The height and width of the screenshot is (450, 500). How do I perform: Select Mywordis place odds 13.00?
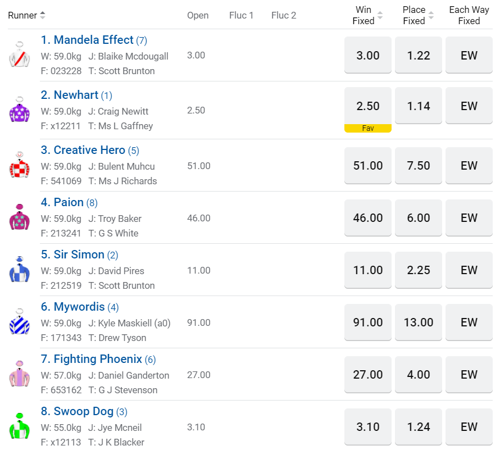[419, 322]
